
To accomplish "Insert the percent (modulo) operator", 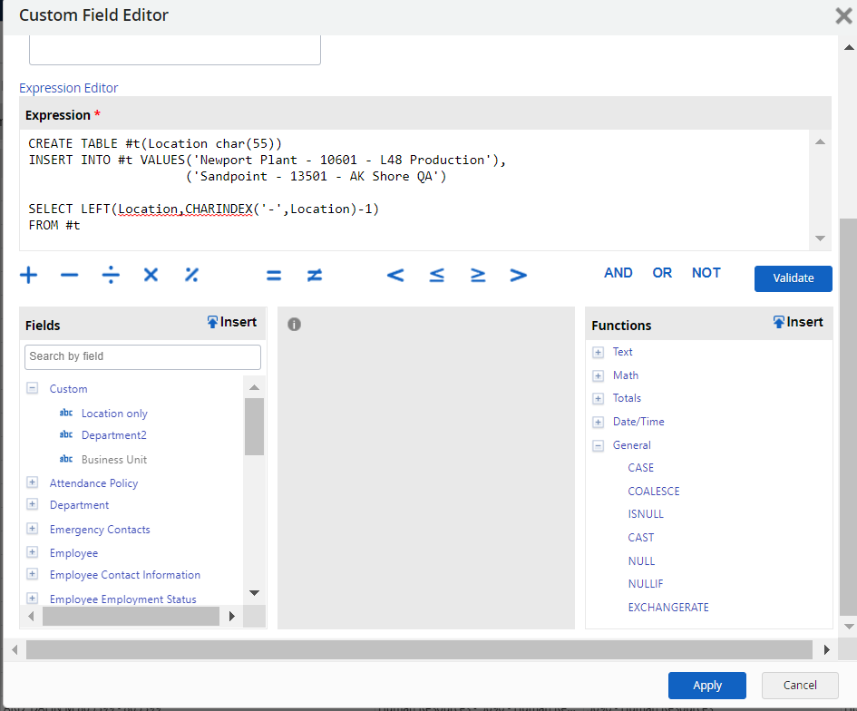I will tap(191, 275).
